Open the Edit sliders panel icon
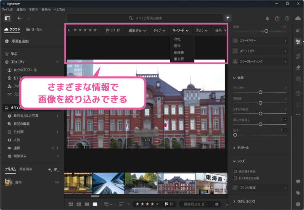Screen dimensions: 304x210 [x=298, y=42]
